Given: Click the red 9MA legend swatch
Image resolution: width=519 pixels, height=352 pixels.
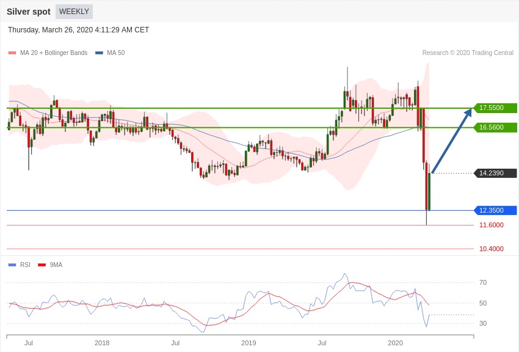Looking at the screenshot, I should [42, 265].
